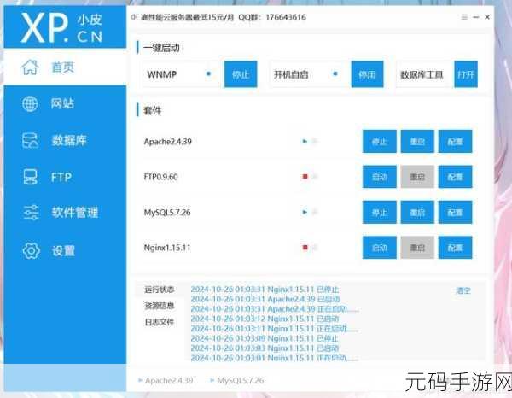Click Apache2.4.39 running status play icon

[305, 142]
